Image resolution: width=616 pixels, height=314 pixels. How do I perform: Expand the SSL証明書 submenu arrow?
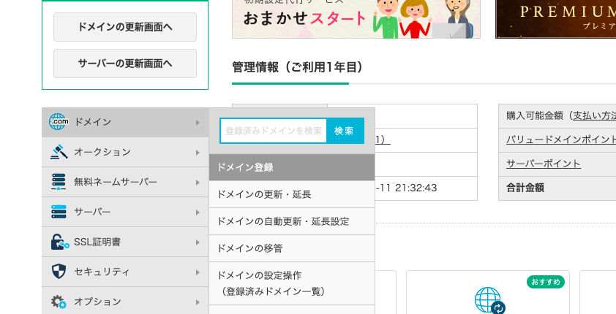[198, 242]
